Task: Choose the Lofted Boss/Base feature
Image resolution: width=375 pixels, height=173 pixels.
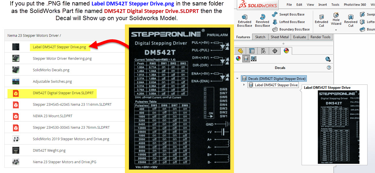Action: point(288,22)
